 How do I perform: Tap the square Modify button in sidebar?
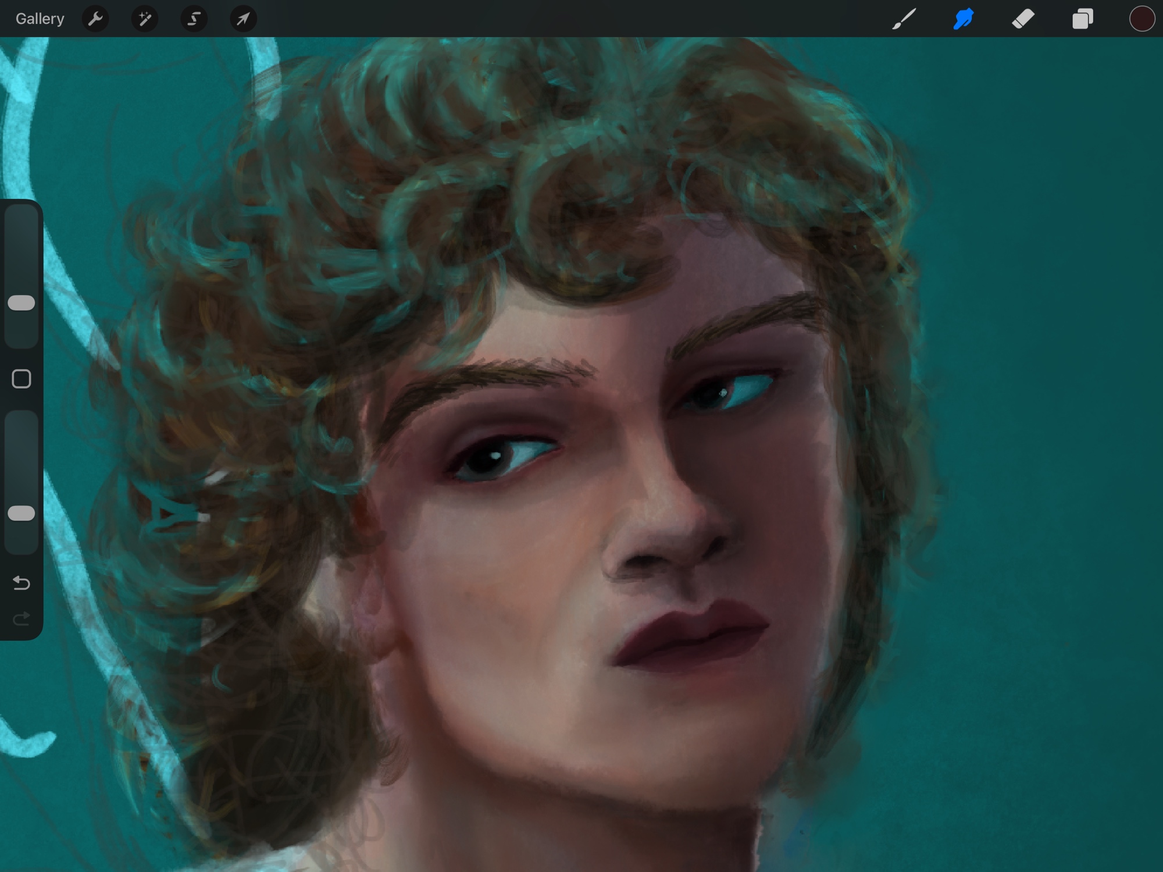(22, 379)
